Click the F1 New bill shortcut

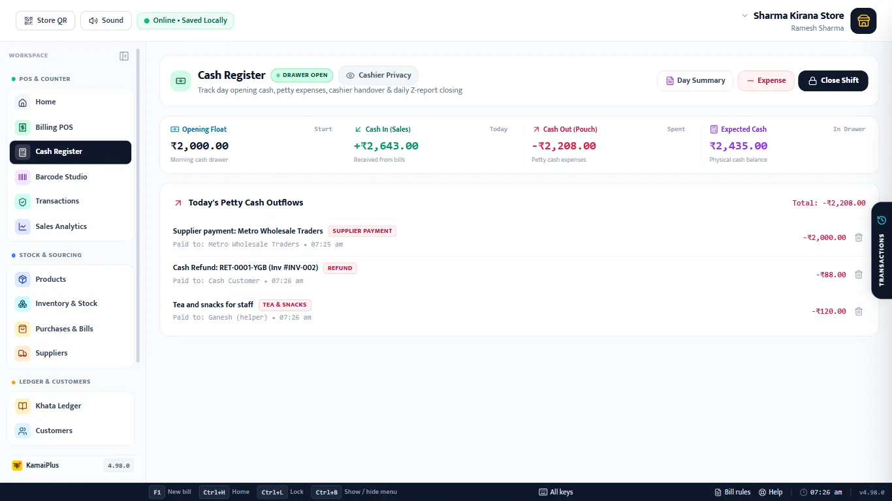tap(170, 492)
